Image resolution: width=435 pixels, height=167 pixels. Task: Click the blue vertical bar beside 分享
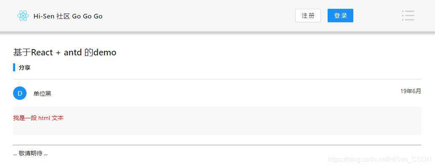(x=14, y=68)
